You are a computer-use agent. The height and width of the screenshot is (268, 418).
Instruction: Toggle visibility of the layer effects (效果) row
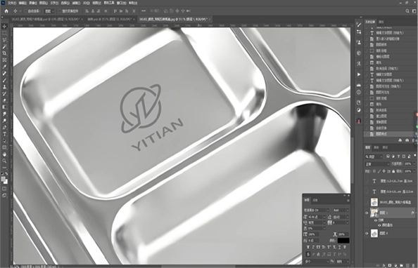376,220
